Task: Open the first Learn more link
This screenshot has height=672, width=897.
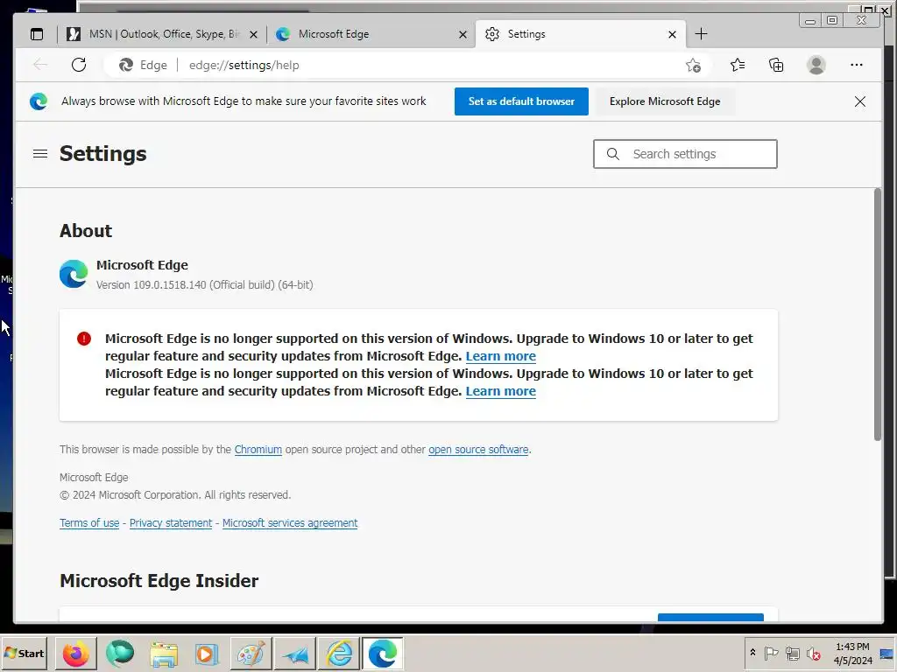Action: pyautogui.click(x=500, y=356)
